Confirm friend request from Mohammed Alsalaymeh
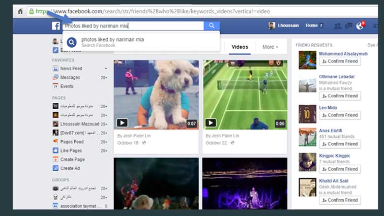384x216 pixels. click(340, 62)
